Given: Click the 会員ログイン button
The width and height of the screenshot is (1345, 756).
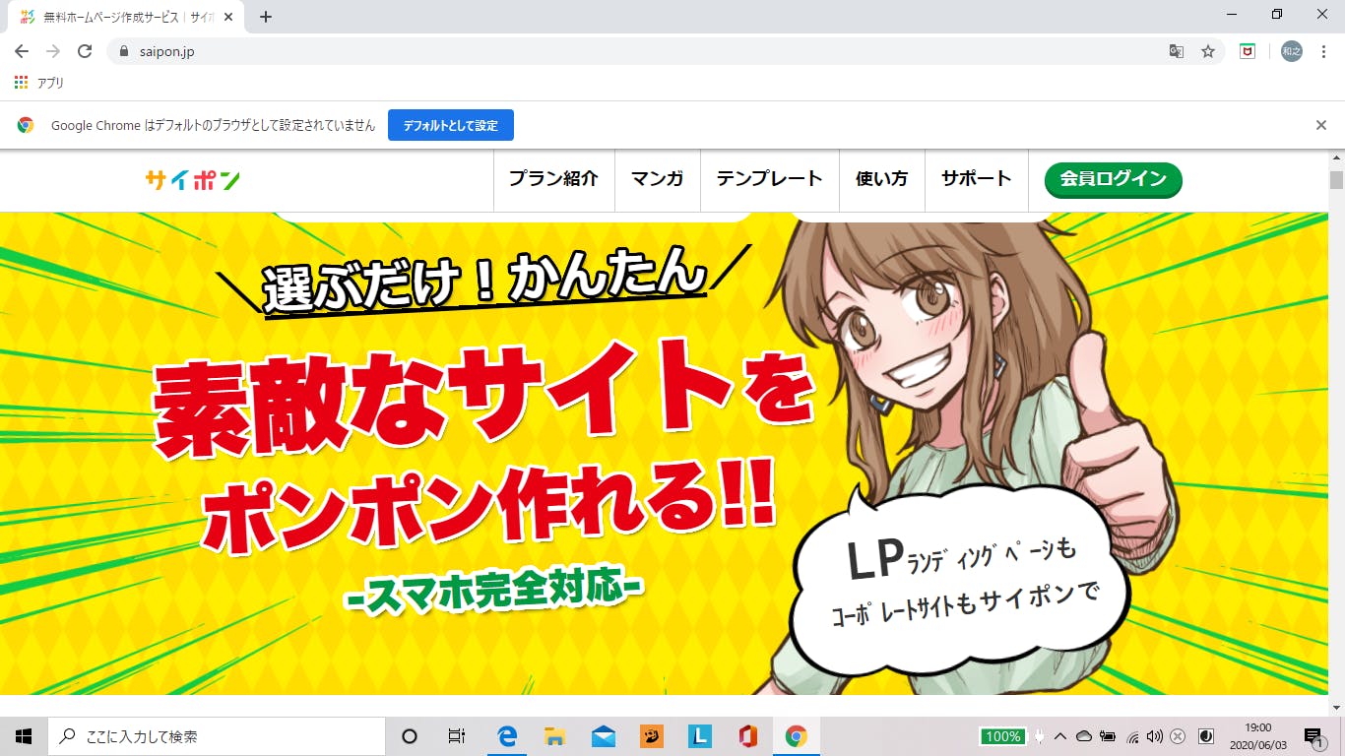Looking at the screenshot, I should click(1113, 179).
